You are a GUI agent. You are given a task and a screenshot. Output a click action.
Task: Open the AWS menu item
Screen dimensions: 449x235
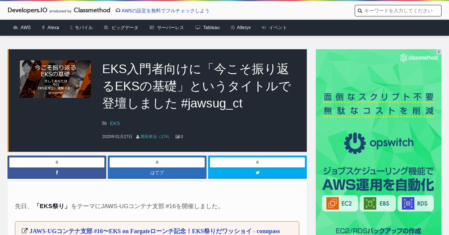(x=22, y=28)
